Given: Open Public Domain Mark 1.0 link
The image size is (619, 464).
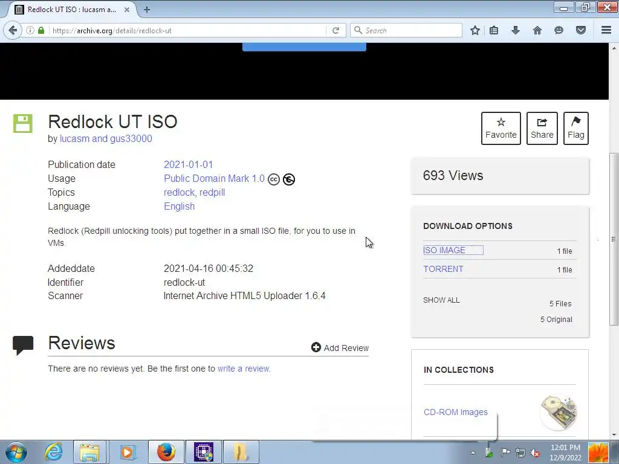Looking at the screenshot, I should point(214,179).
